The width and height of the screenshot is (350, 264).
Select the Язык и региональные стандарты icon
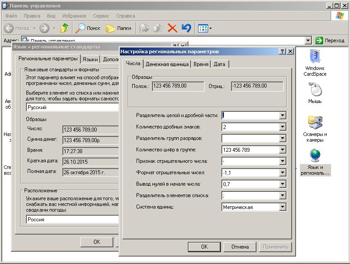click(315, 161)
